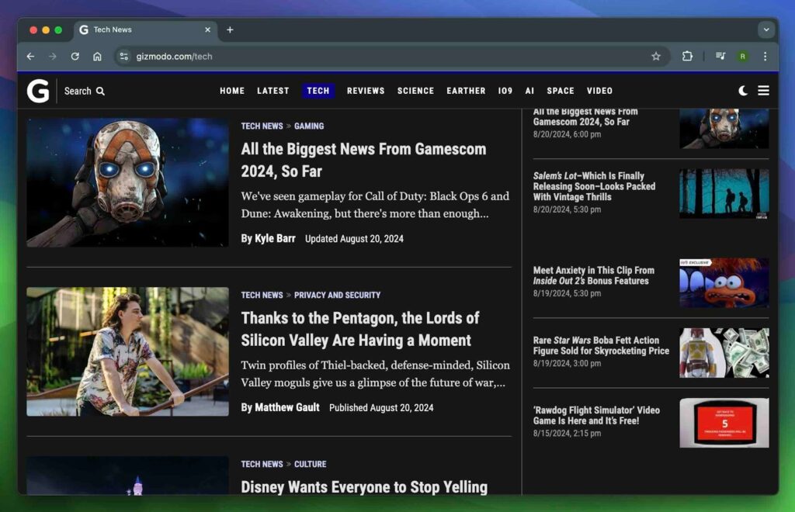Expand the tab list chevron

click(765, 29)
